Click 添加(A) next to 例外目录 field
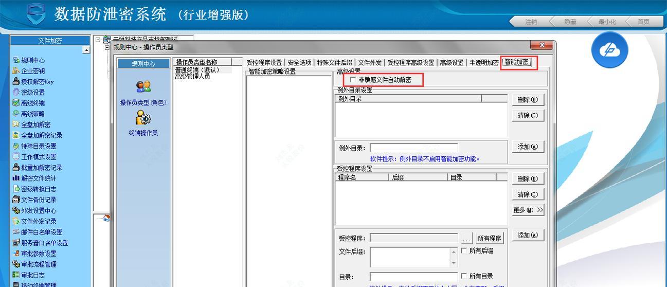 528,147
